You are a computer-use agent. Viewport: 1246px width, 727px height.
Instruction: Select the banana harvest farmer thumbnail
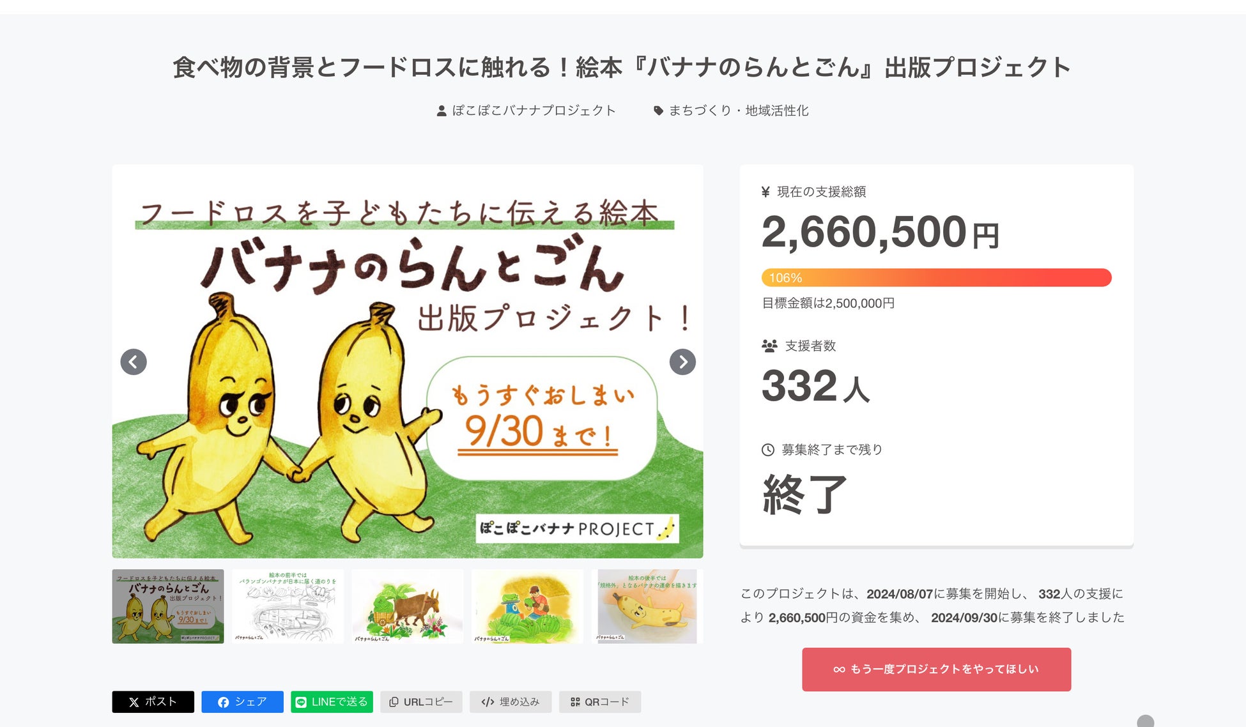[527, 606]
